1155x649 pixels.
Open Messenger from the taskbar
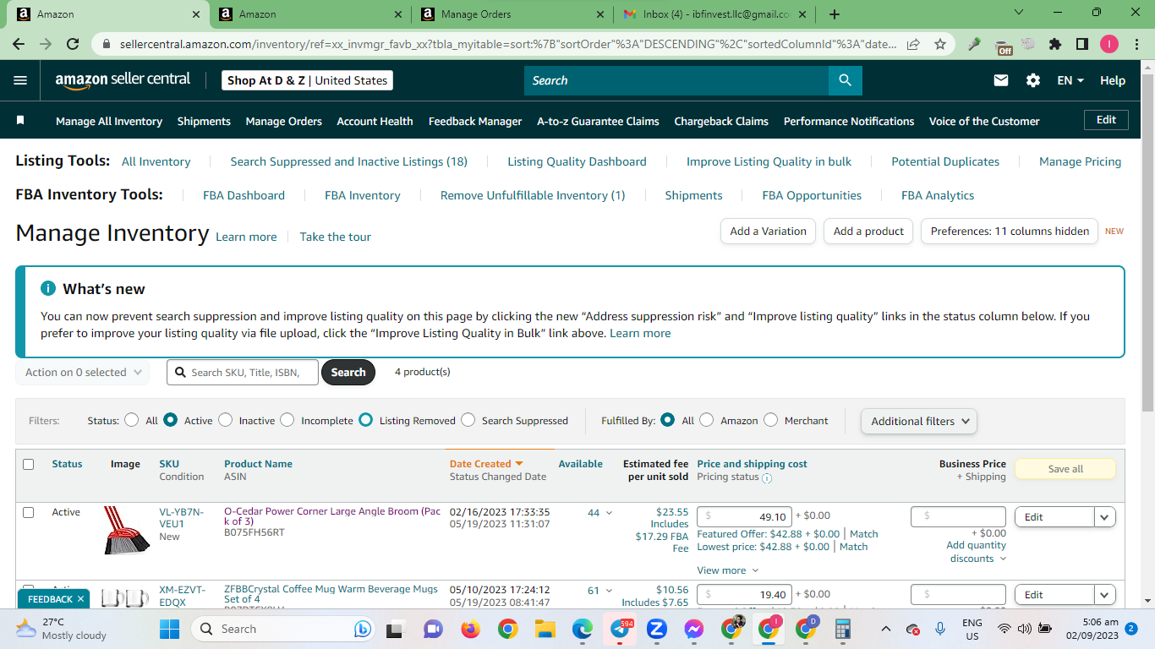[x=694, y=629]
